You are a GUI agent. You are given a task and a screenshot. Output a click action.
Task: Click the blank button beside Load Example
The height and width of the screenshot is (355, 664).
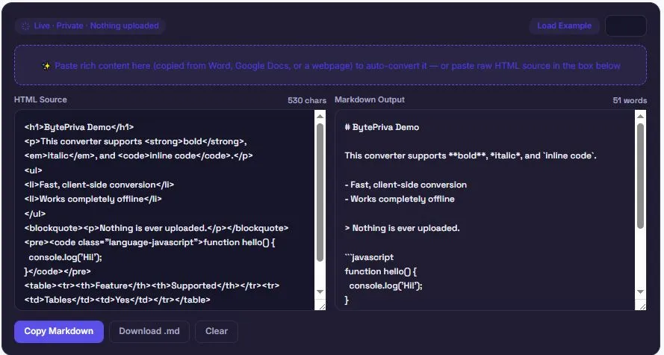coord(625,26)
